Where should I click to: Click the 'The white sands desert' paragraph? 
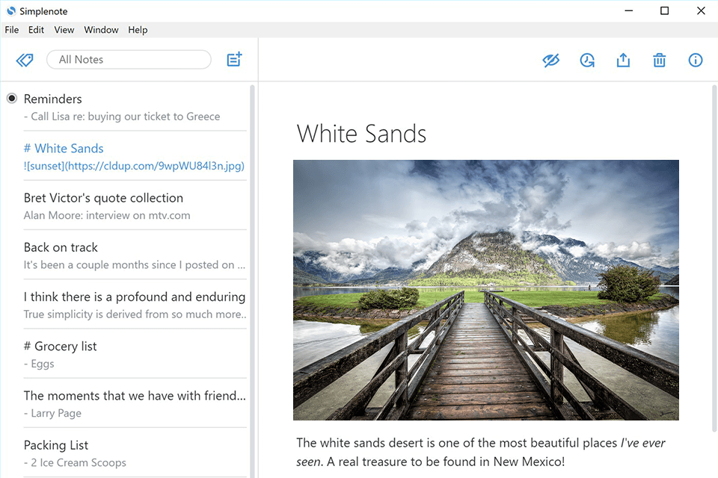click(x=480, y=452)
